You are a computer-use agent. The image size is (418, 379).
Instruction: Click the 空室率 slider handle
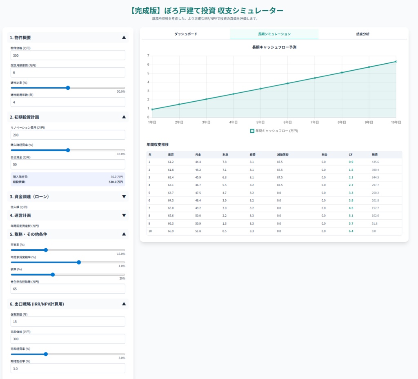(x=46, y=250)
